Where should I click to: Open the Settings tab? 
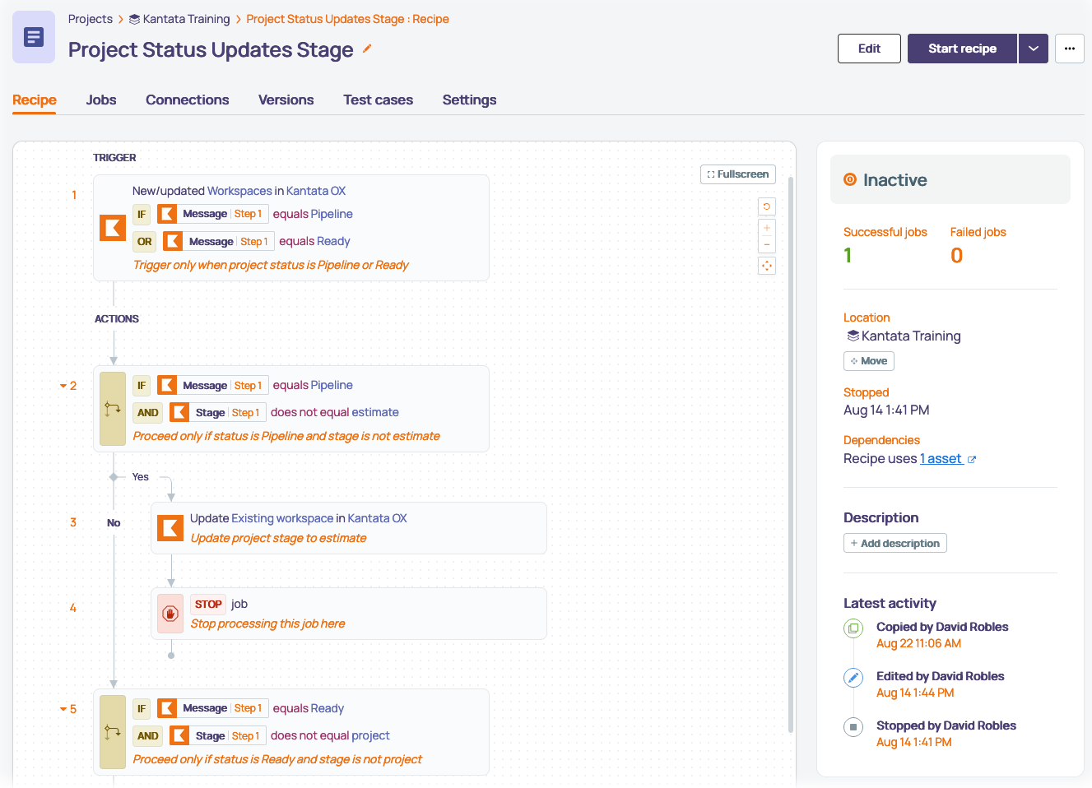pos(470,100)
